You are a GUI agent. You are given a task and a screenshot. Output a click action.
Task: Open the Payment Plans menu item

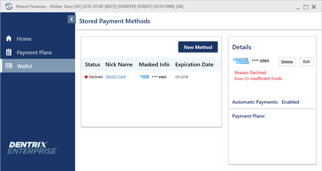[34, 52]
